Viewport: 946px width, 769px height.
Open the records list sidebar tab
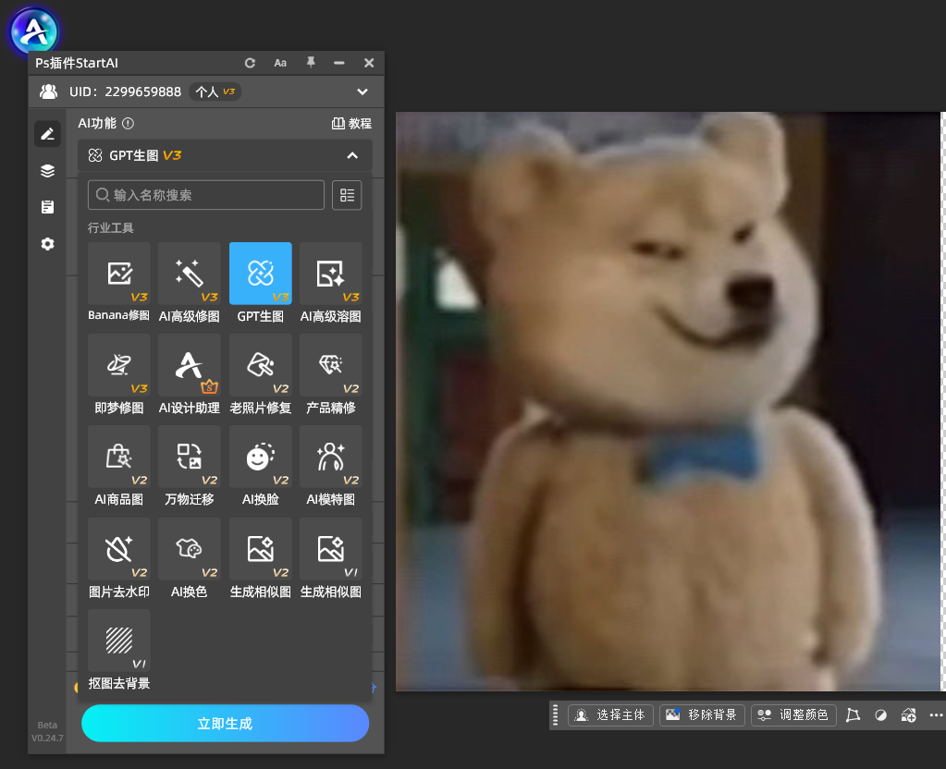coord(48,207)
